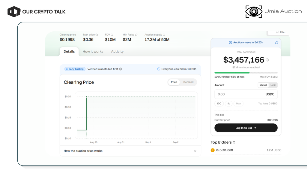Image resolution: width=307 pixels, height=172 pixels.
Task: Click the Auction supply info icon
Action: pyautogui.click(x=164, y=35)
